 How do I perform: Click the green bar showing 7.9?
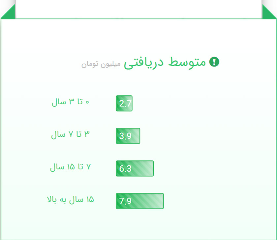click(139, 201)
